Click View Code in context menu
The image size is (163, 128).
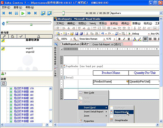pos(89,93)
